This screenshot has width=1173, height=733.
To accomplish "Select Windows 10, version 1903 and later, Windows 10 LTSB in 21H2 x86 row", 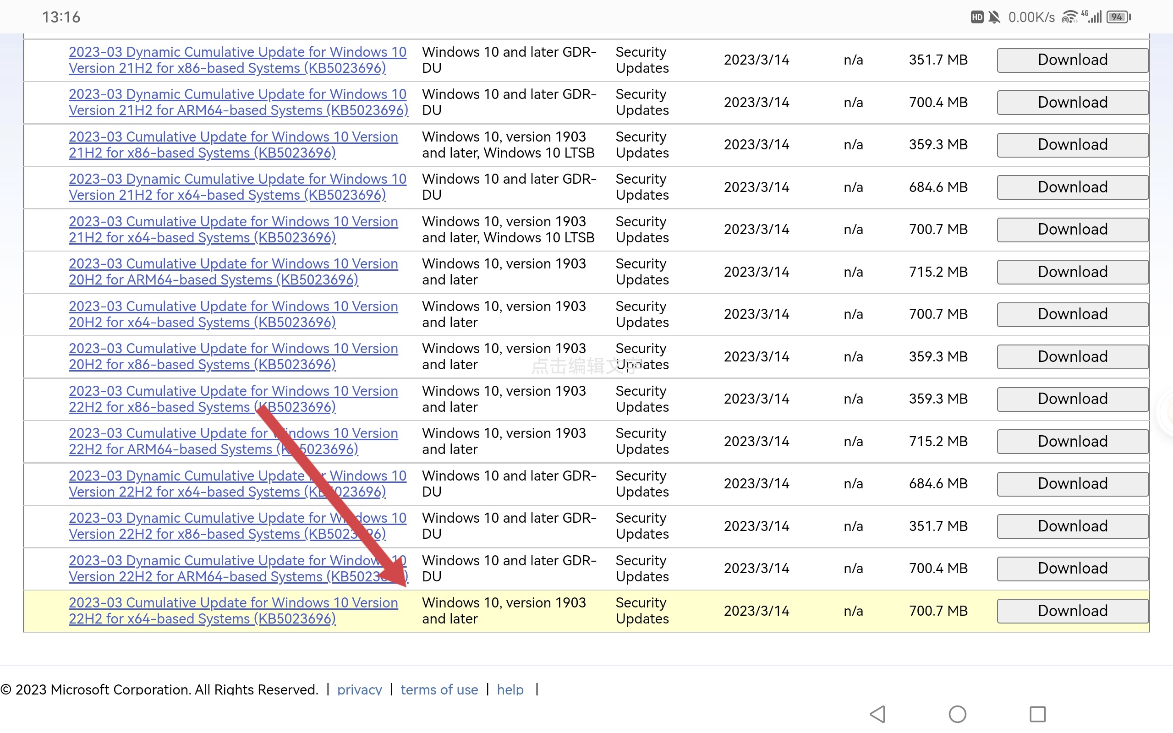I will pyautogui.click(x=508, y=145).
